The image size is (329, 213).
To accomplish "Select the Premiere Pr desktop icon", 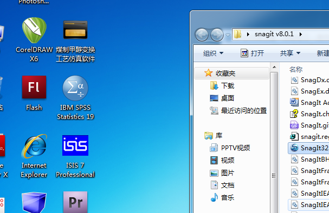I will tap(75, 202).
